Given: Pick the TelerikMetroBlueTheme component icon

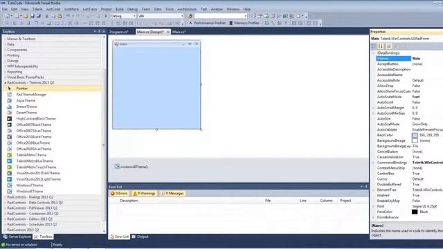Looking at the screenshot, I should pos(10,161).
